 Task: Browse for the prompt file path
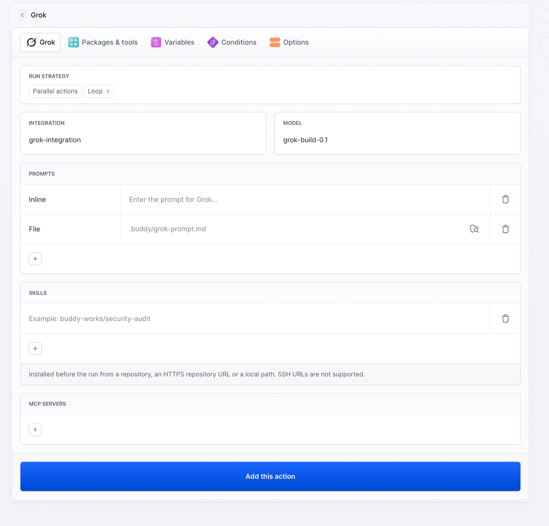click(x=474, y=229)
